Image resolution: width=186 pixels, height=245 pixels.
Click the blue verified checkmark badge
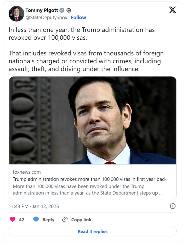tap(62, 10)
